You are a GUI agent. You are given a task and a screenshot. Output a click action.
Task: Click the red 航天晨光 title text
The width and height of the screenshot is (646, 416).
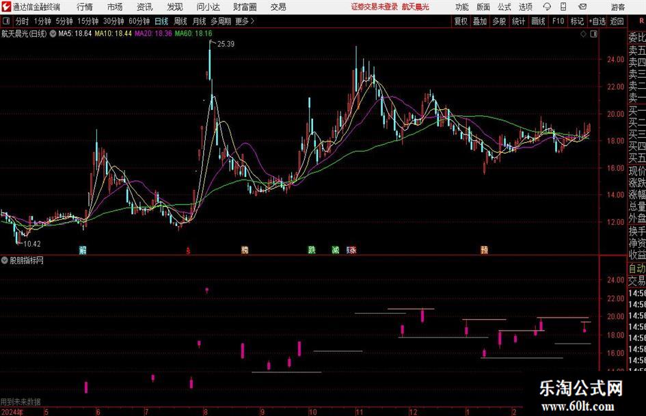click(x=416, y=7)
